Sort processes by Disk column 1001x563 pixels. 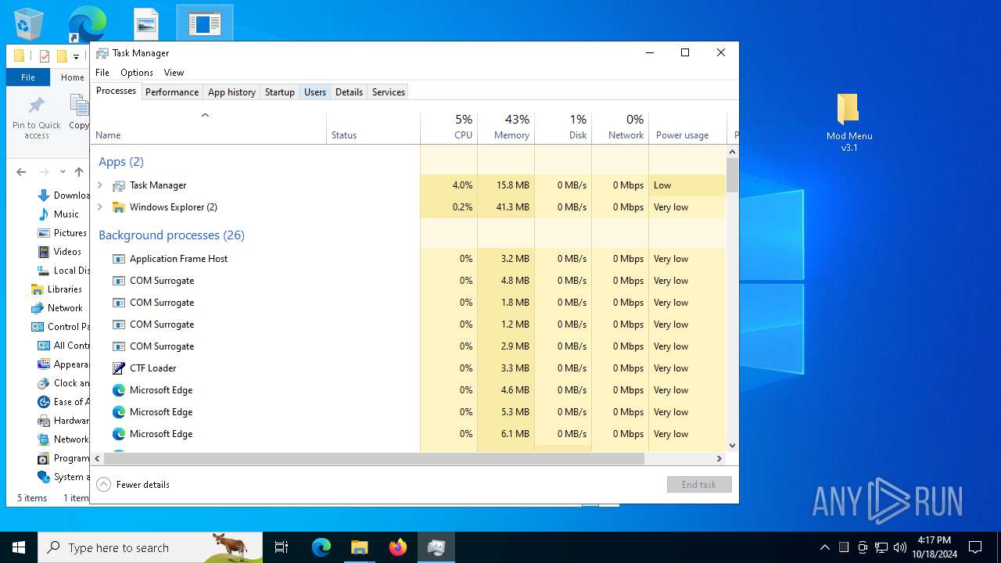pos(563,128)
